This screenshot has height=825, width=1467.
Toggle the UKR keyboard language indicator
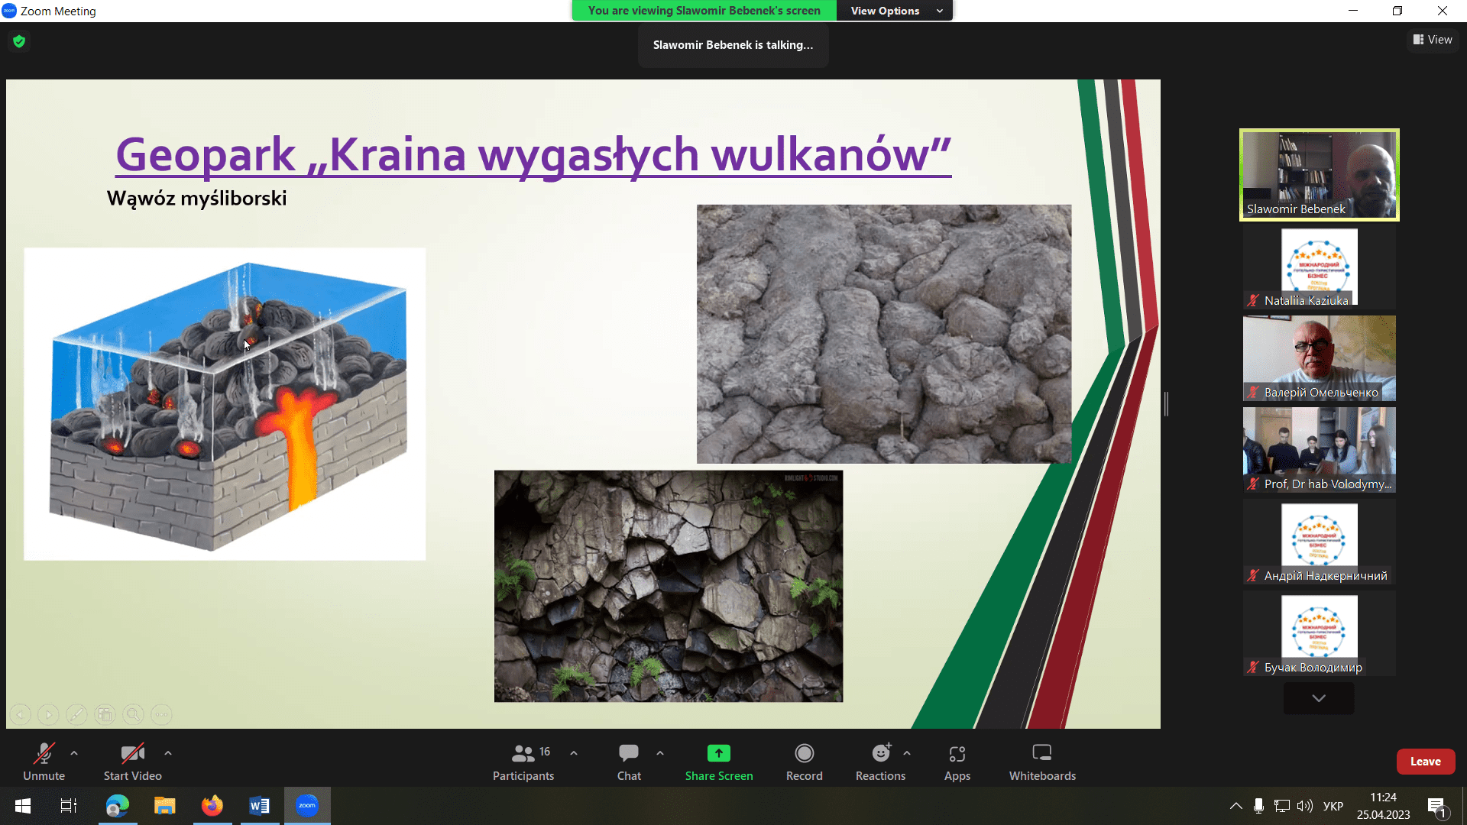pos(1333,806)
